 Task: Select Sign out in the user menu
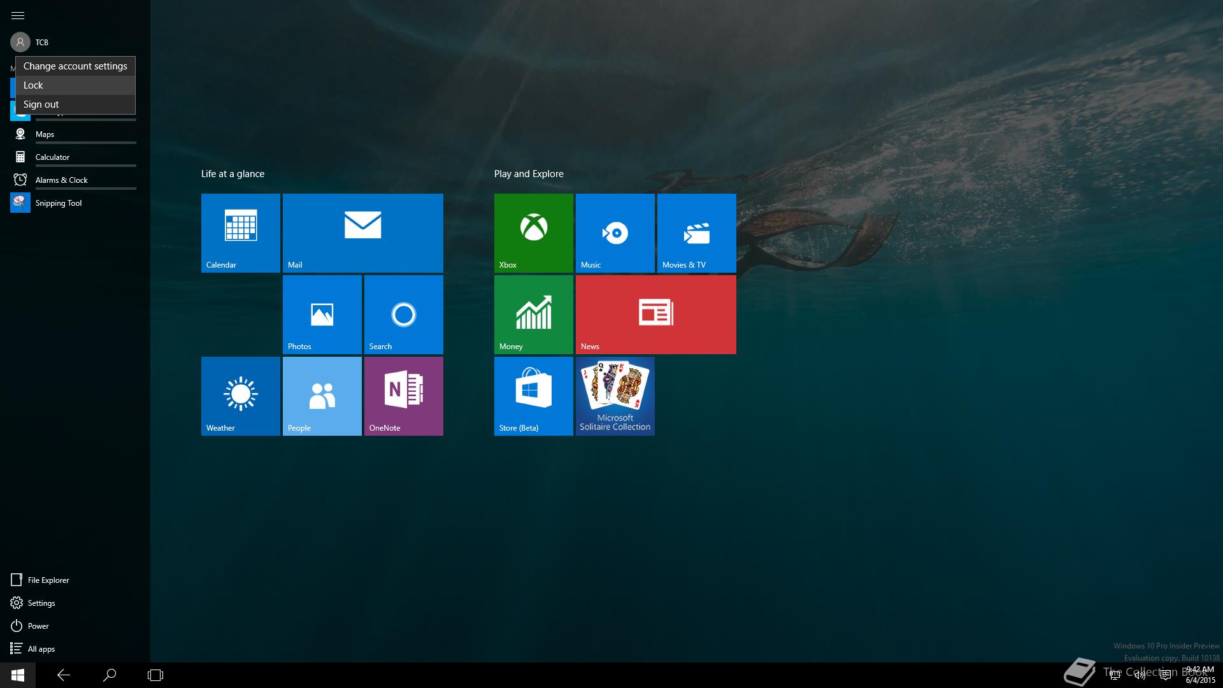point(75,104)
